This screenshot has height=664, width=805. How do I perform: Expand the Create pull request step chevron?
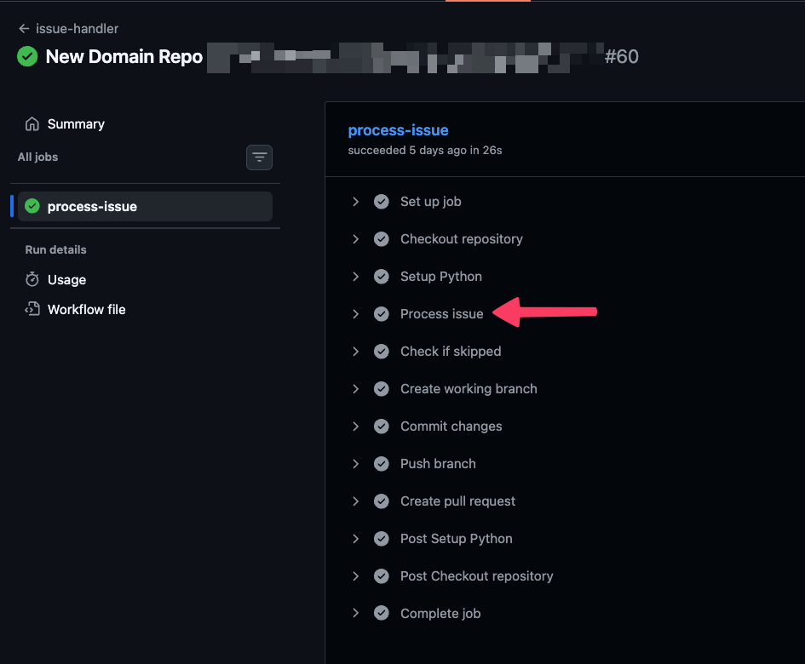(355, 501)
